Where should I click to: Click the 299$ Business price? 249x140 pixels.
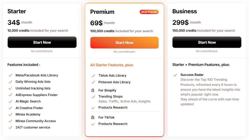(180, 22)
